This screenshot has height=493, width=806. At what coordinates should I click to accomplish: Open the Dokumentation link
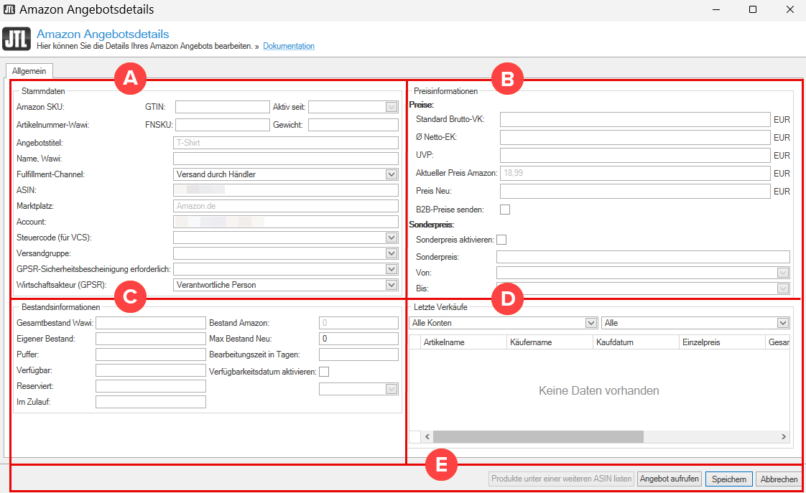click(289, 46)
